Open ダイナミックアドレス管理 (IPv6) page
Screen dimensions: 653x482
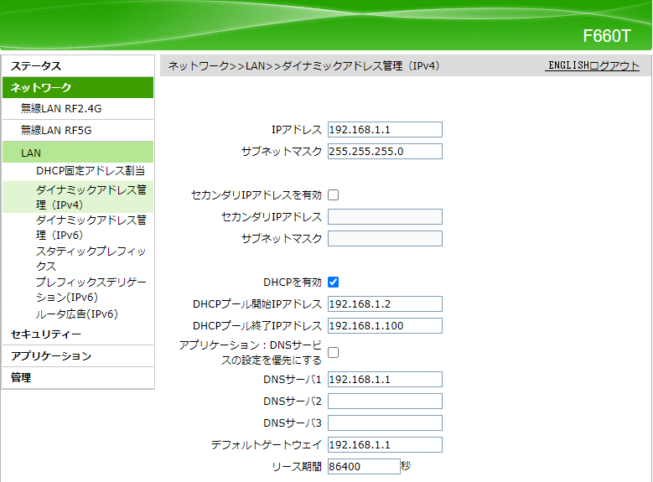[x=91, y=227]
